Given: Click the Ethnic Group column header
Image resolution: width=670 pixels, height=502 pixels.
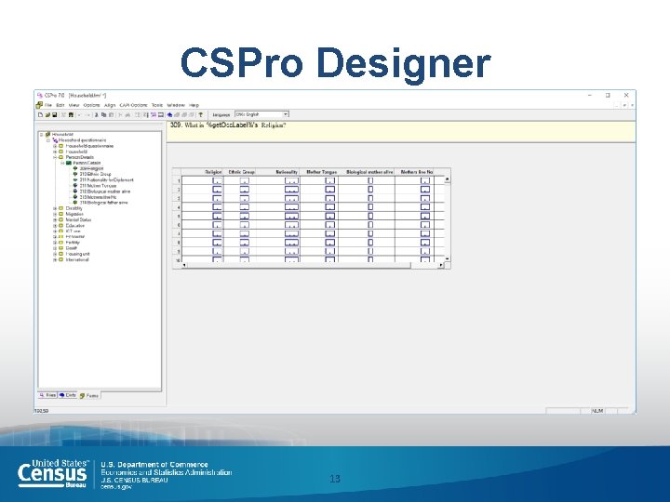Looking at the screenshot, I should pyautogui.click(x=241, y=172).
